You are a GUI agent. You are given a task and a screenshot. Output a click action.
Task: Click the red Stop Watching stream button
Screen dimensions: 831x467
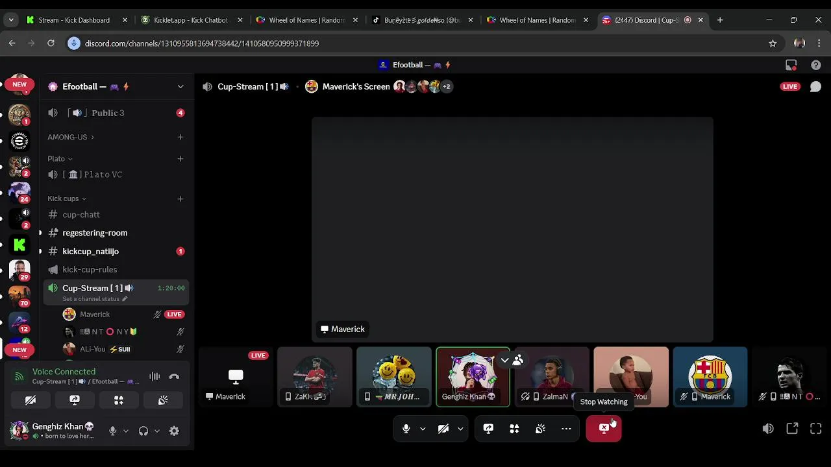604,429
